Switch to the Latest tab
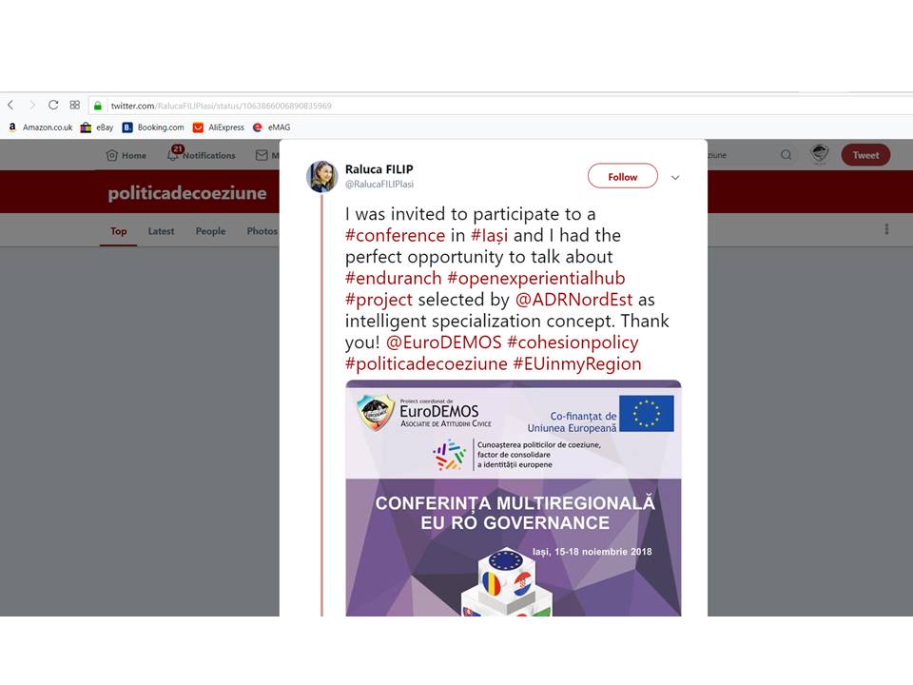 161,231
